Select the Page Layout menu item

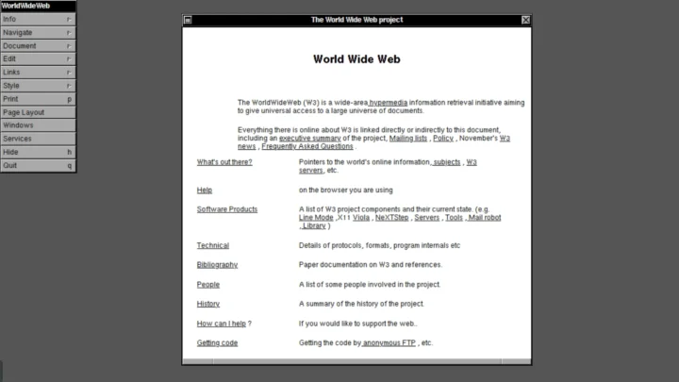coord(38,112)
